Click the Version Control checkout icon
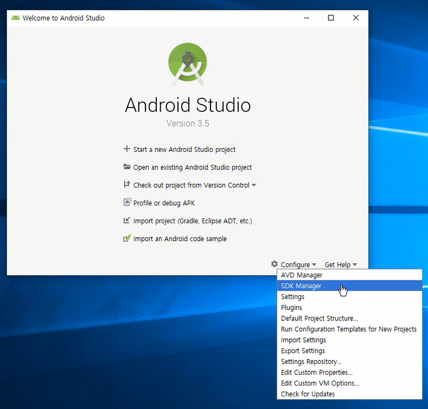428x409 pixels. [127, 185]
